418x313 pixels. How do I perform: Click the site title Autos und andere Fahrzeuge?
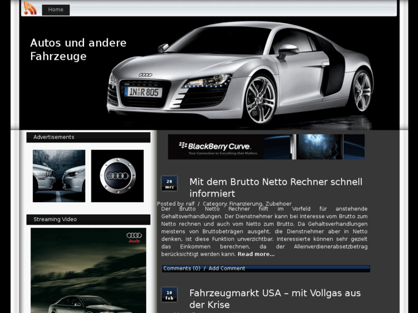(78, 49)
